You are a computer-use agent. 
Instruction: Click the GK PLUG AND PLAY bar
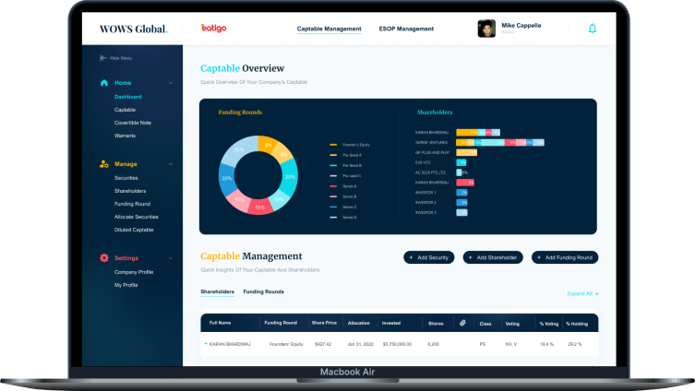pyautogui.click(x=466, y=152)
